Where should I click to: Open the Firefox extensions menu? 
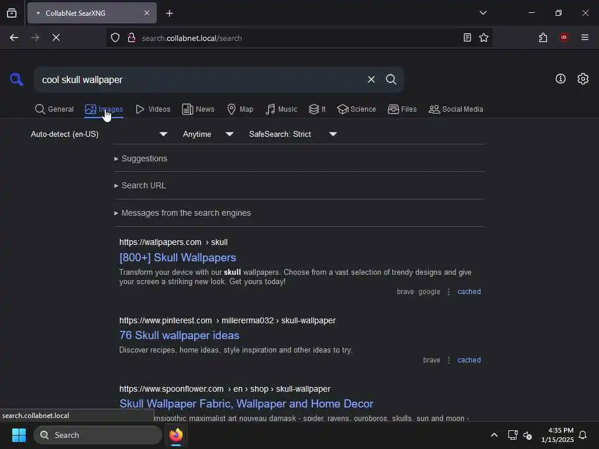[543, 37]
